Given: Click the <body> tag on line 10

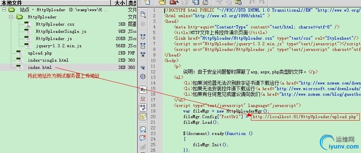Looking at the screenshot, I should click(x=172, y=60).
